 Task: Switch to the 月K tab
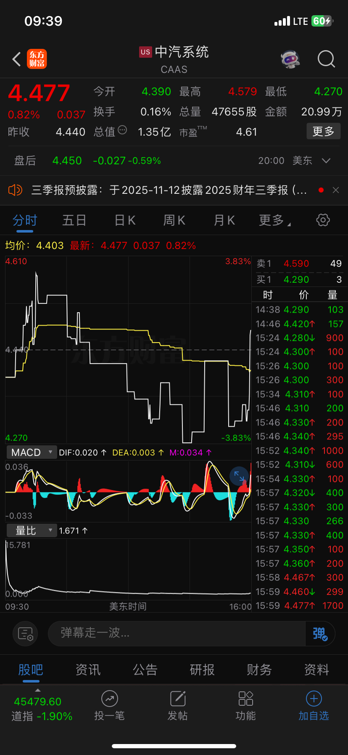click(x=224, y=220)
